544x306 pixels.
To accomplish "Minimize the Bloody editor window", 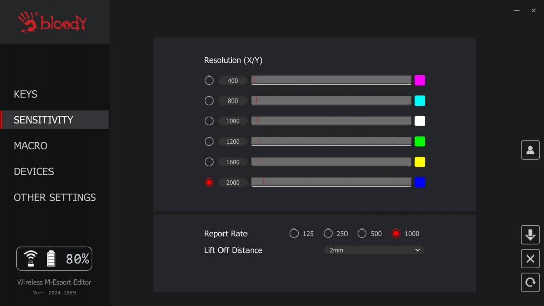I will [516, 10].
